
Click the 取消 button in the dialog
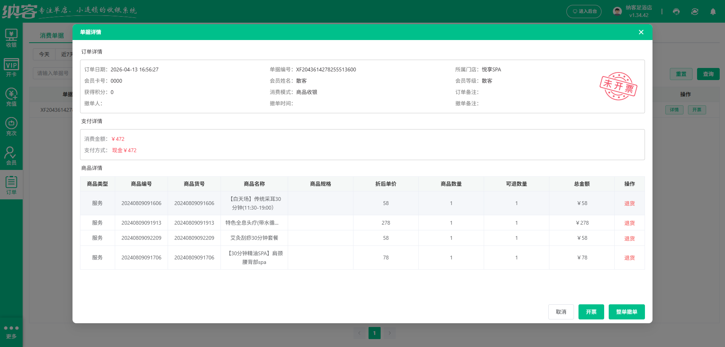(561, 312)
